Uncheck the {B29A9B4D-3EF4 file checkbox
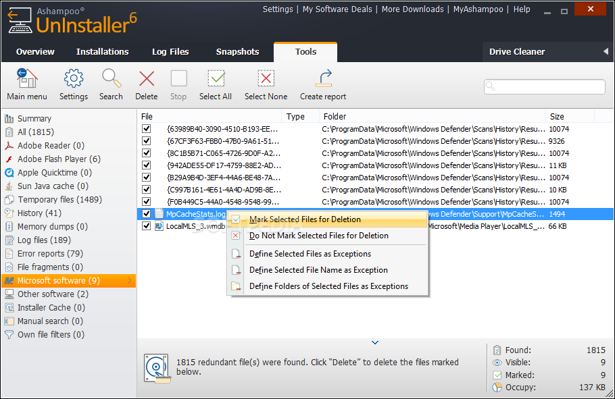The width and height of the screenshot is (615, 399). point(146,178)
